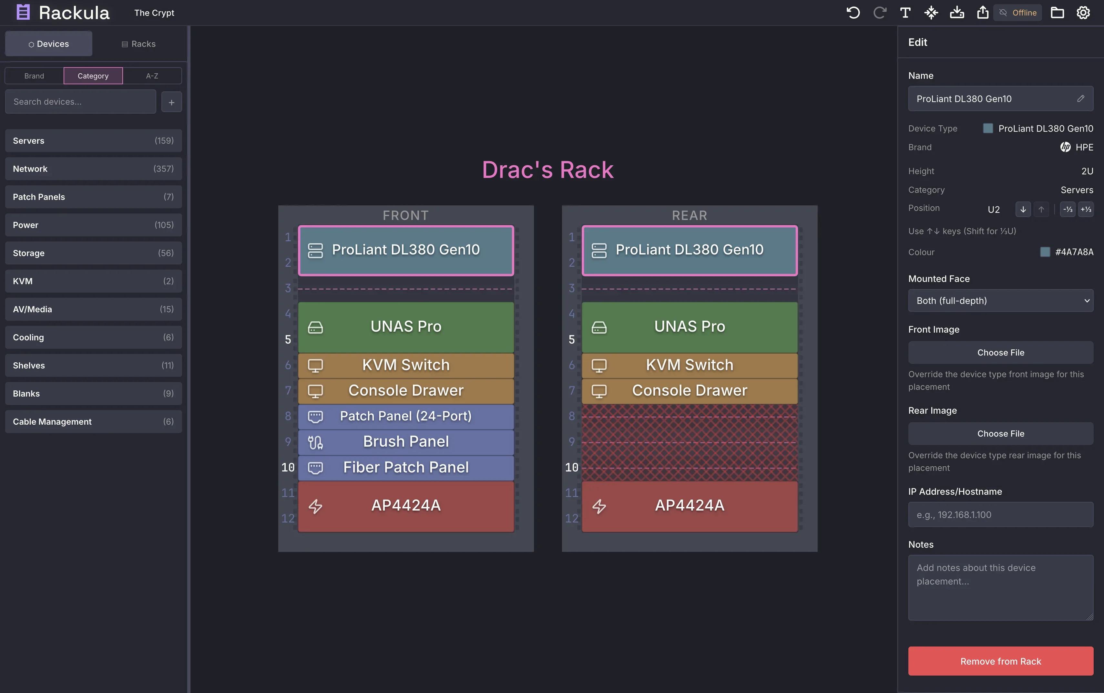
Task: Expand the Network device category
Action: (x=93, y=169)
